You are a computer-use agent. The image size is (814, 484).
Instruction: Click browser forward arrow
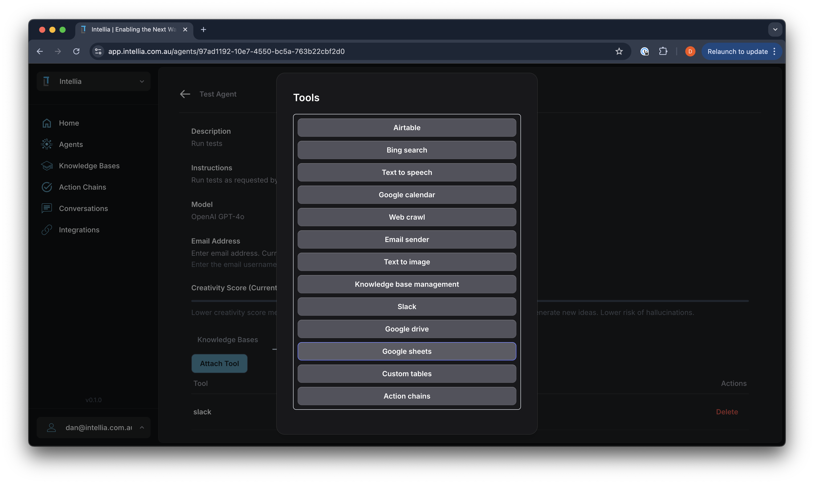coord(58,51)
